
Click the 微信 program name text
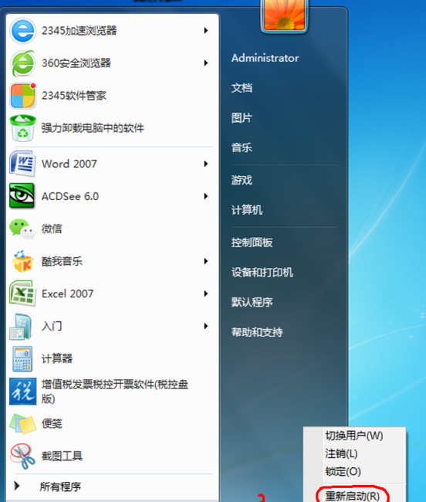[52, 229]
